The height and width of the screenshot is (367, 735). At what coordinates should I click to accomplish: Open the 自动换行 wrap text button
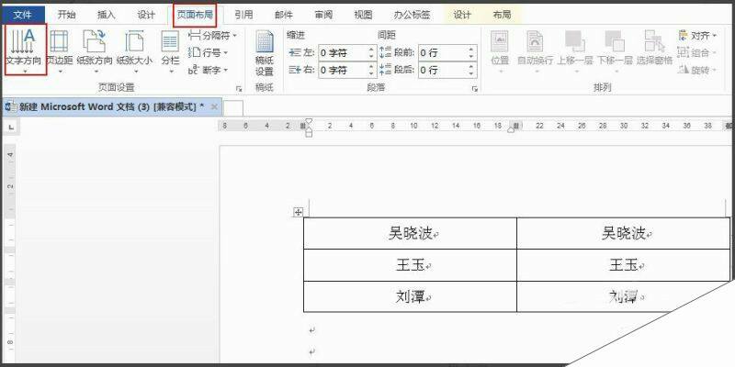pos(536,51)
